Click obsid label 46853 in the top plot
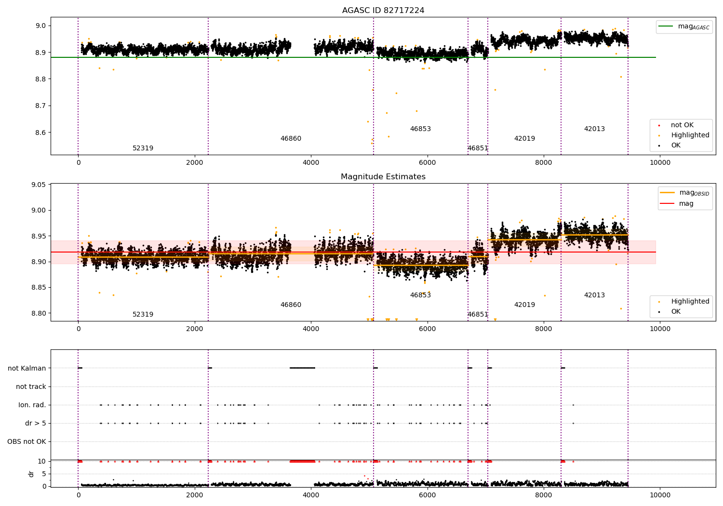The width and height of the screenshot is (723, 506). tap(420, 129)
